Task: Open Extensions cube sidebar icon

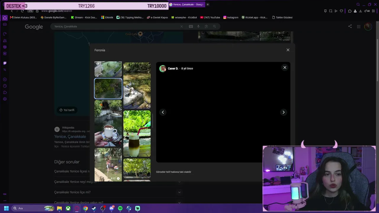Action: (5, 92)
